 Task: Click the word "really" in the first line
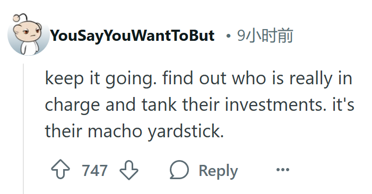click(310, 79)
